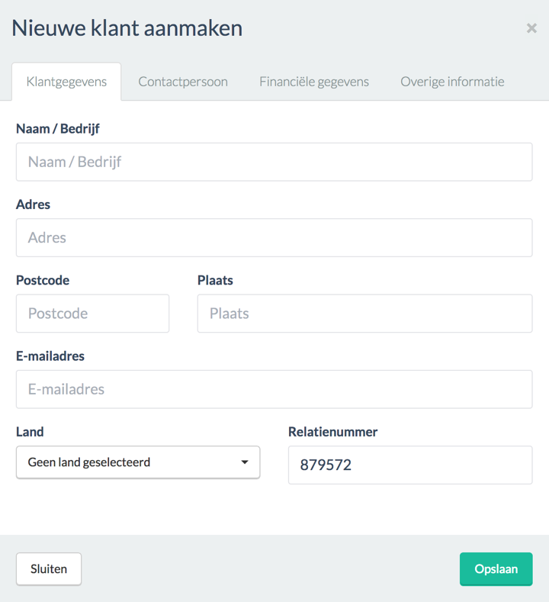Switch to the Klantgegevens tab
Image resolution: width=549 pixels, height=602 pixels.
tap(66, 82)
